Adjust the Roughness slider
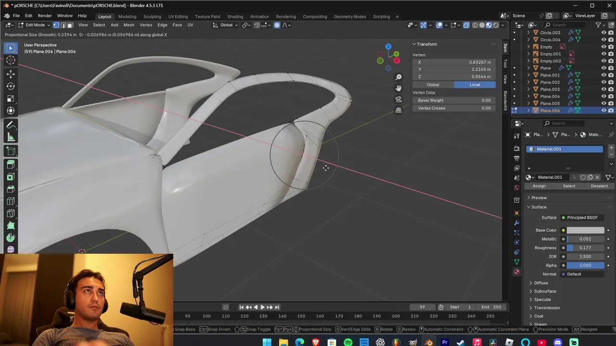This screenshot has width=616, height=346. tap(585, 248)
